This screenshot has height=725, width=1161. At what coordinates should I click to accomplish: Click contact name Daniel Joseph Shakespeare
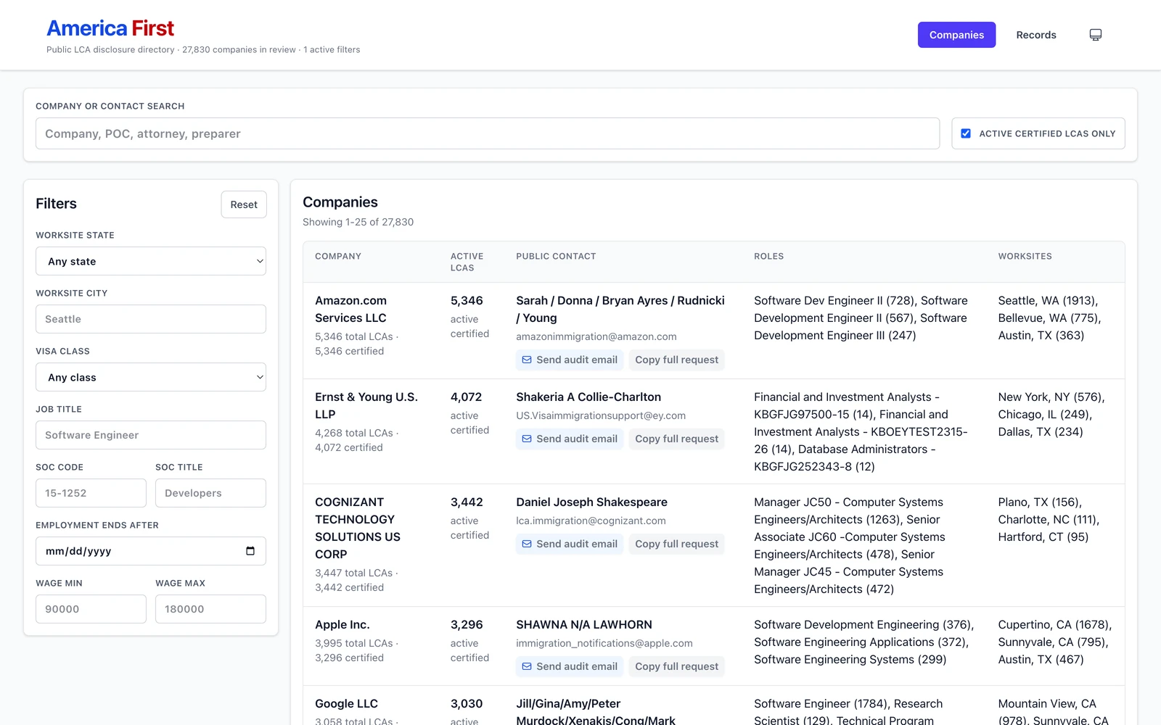(x=592, y=502)
